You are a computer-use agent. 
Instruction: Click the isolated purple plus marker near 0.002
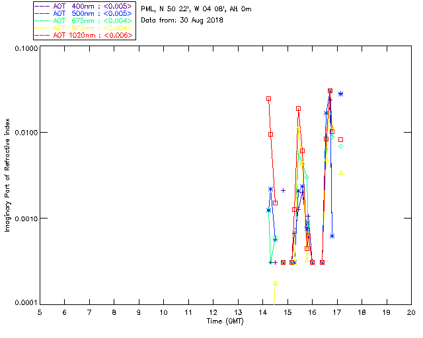point(283,190)
